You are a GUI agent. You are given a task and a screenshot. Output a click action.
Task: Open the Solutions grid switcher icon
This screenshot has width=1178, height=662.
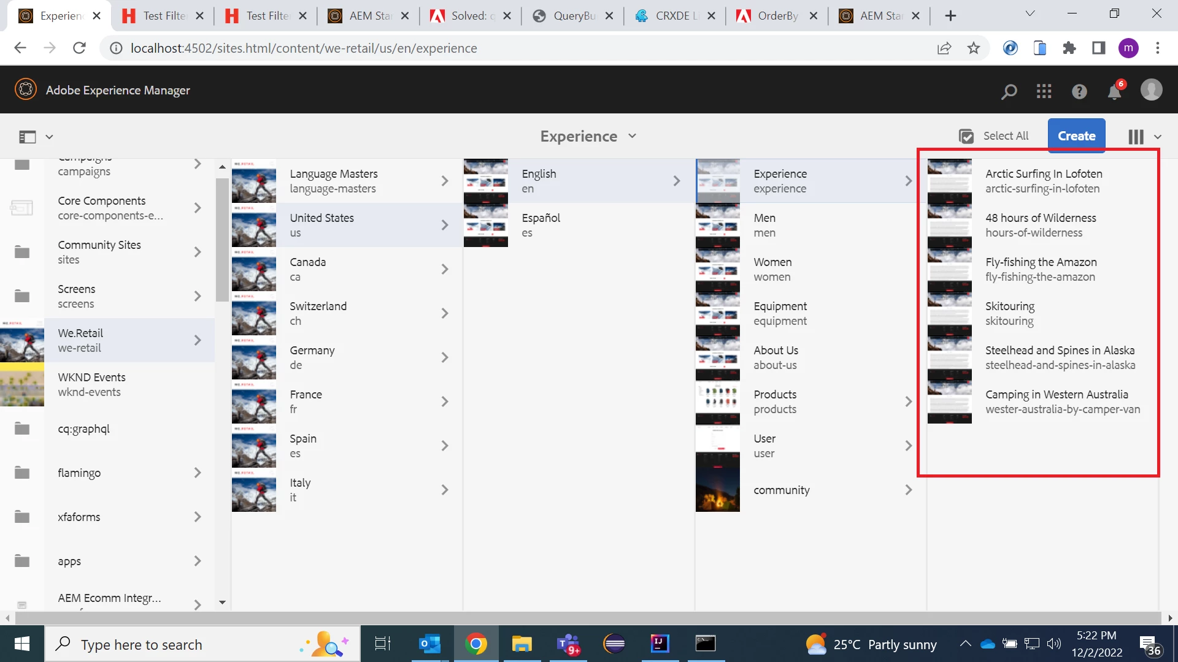1044,91
